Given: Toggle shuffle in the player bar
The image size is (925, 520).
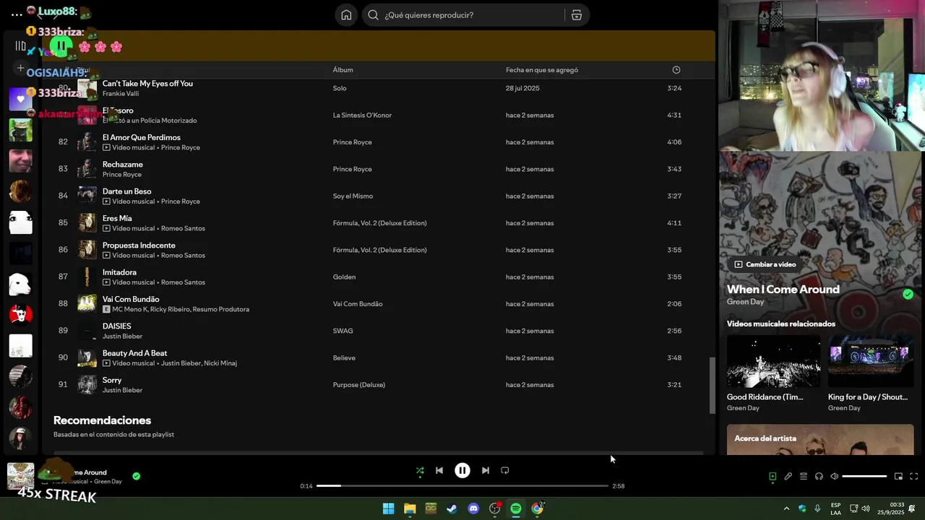Looking at the screenshot, I should point(420,470).
